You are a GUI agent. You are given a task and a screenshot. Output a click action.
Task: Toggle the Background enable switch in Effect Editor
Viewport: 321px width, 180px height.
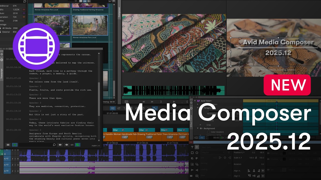tap(201, 128)
